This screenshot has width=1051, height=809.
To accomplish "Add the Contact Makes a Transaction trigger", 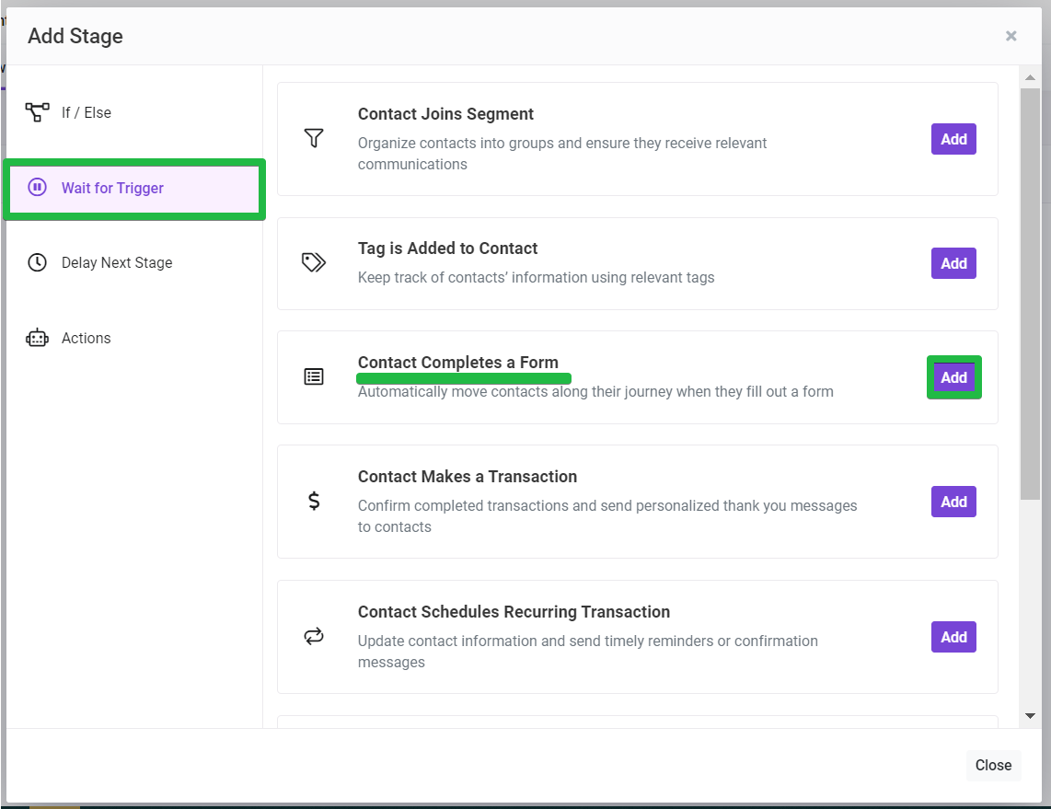I will 953,502.
